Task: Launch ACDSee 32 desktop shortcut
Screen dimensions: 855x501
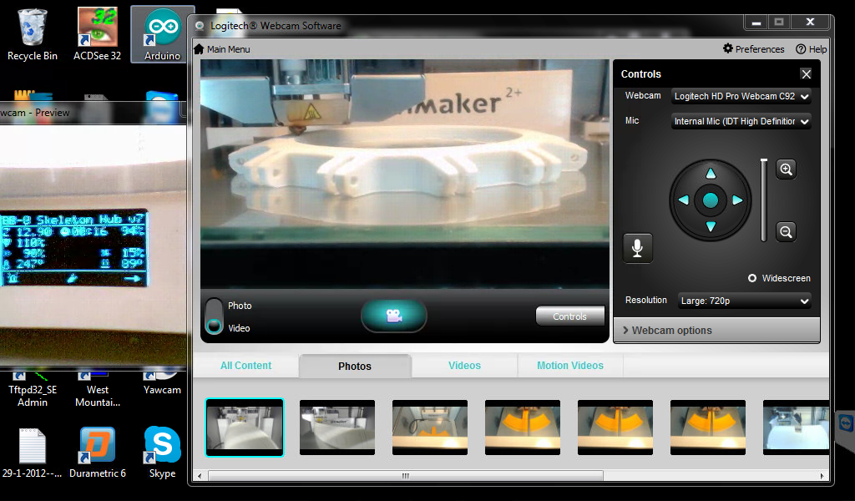Action: (x=97, y=33)
